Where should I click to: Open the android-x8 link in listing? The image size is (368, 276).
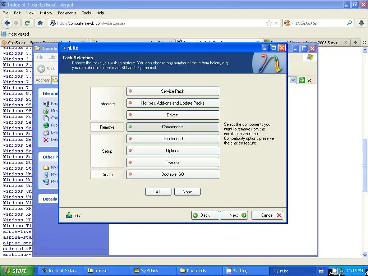(x=17, y=249)
